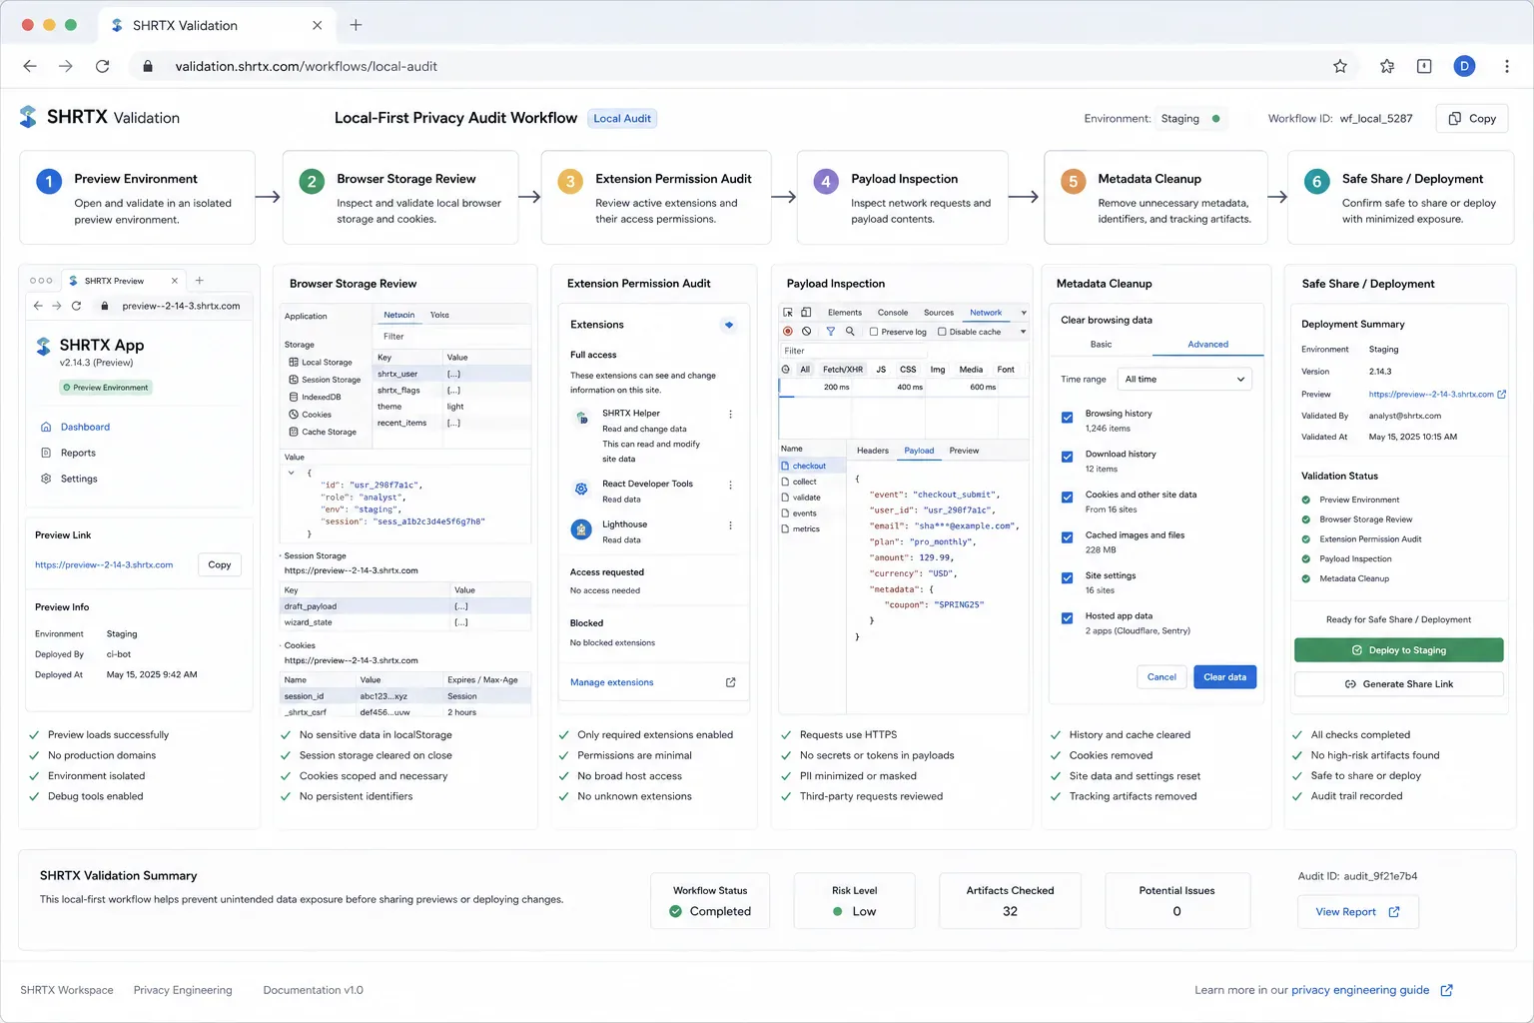Click back arrow in SHRTX Preview window
Viewport: 1534px width, 1023px height.
[38, 306]
